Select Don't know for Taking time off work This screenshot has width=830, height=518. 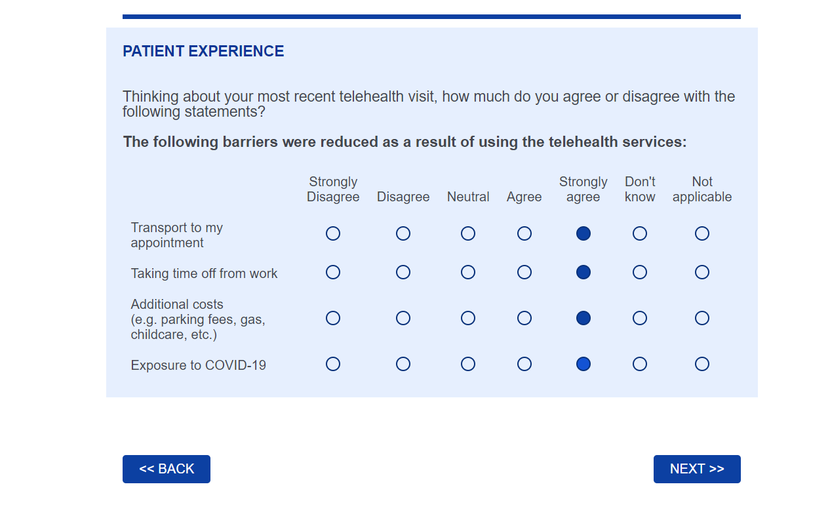[x=640, y=272]
